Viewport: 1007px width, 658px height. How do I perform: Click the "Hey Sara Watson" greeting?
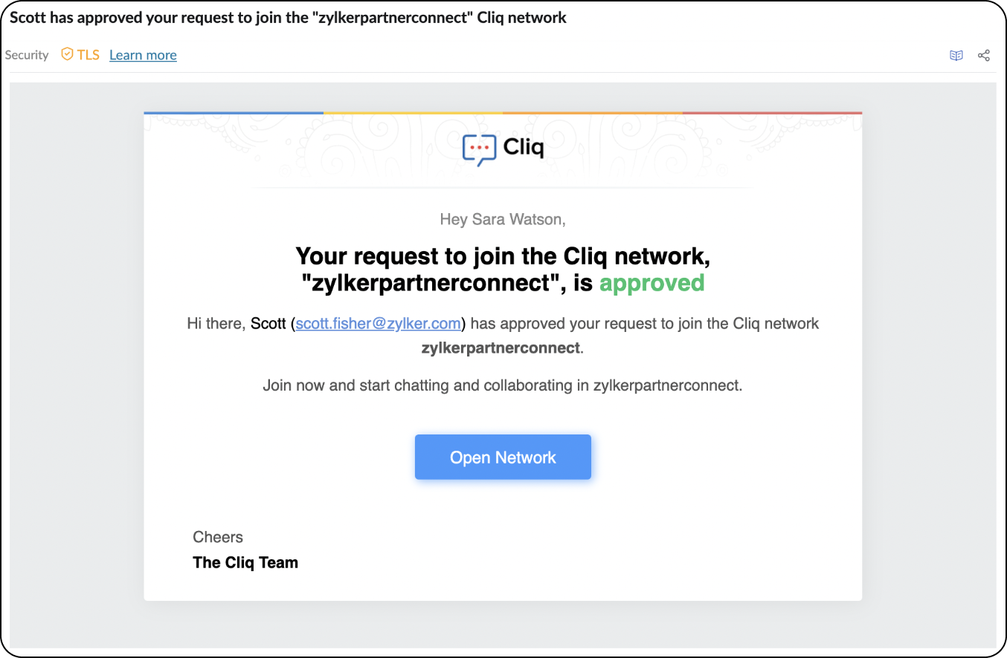click(503, 219)
